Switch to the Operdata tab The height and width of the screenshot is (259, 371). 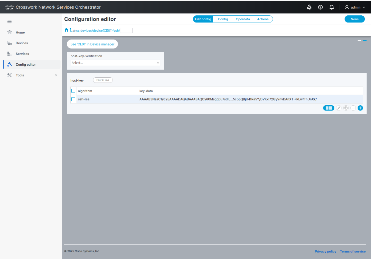click(x=243, y=19)
